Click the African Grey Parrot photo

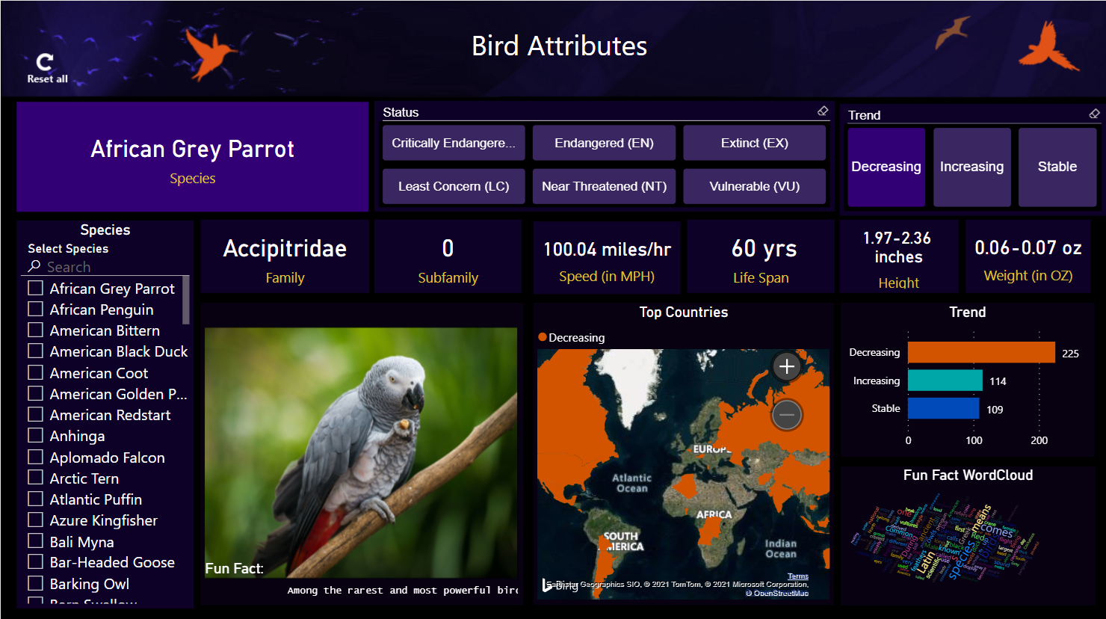361,452
